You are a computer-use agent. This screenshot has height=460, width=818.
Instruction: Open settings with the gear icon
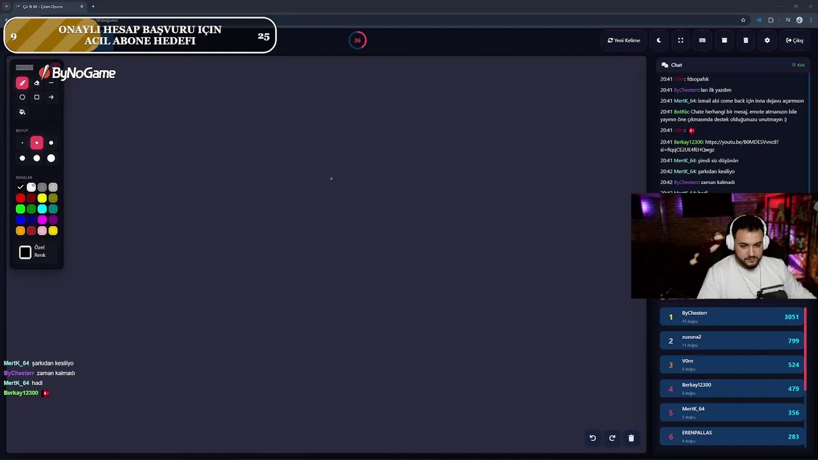pos(767,40)
